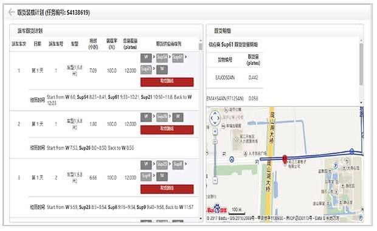Click the blue circular icon left of the bridge road
Image resolution: width=377 pixels, height=231 pixels.
click(232, 159)
